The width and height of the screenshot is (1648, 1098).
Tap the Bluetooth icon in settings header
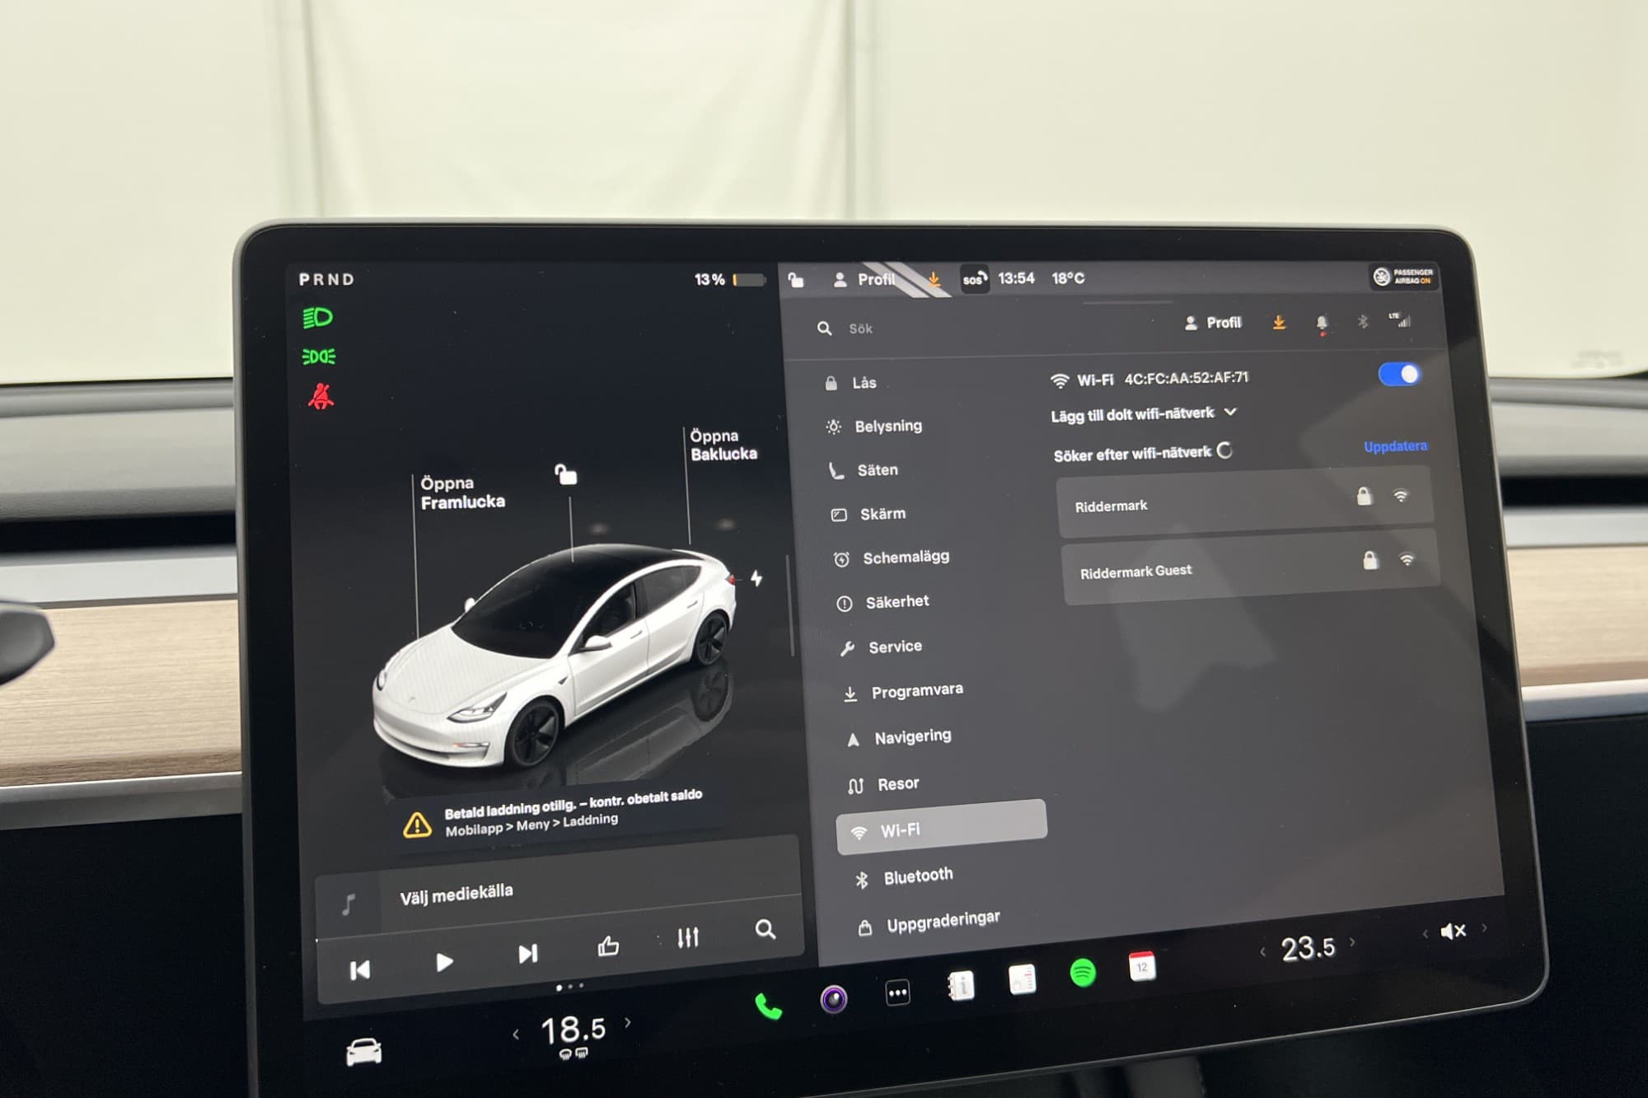pyautogui.click(x=1362, y=321)
